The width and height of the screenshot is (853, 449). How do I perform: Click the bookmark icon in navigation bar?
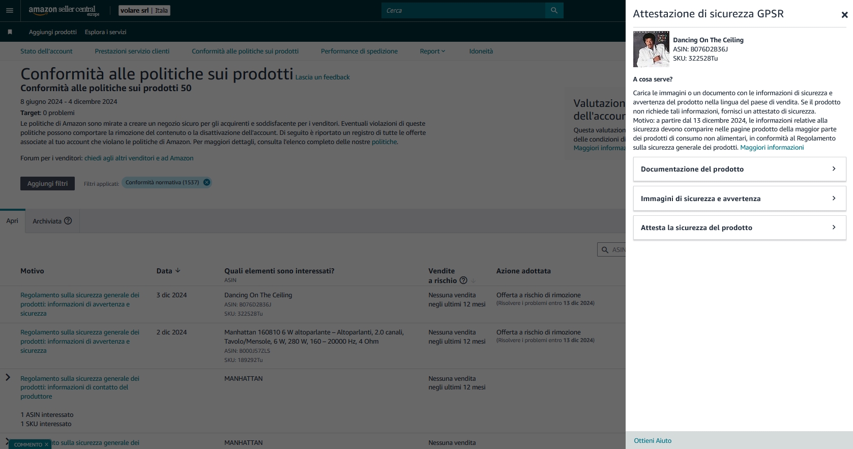(x=10, y=32)
